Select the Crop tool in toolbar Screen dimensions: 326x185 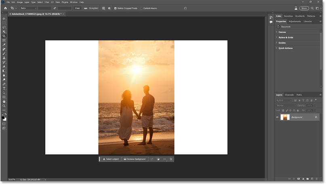point(4,36)
